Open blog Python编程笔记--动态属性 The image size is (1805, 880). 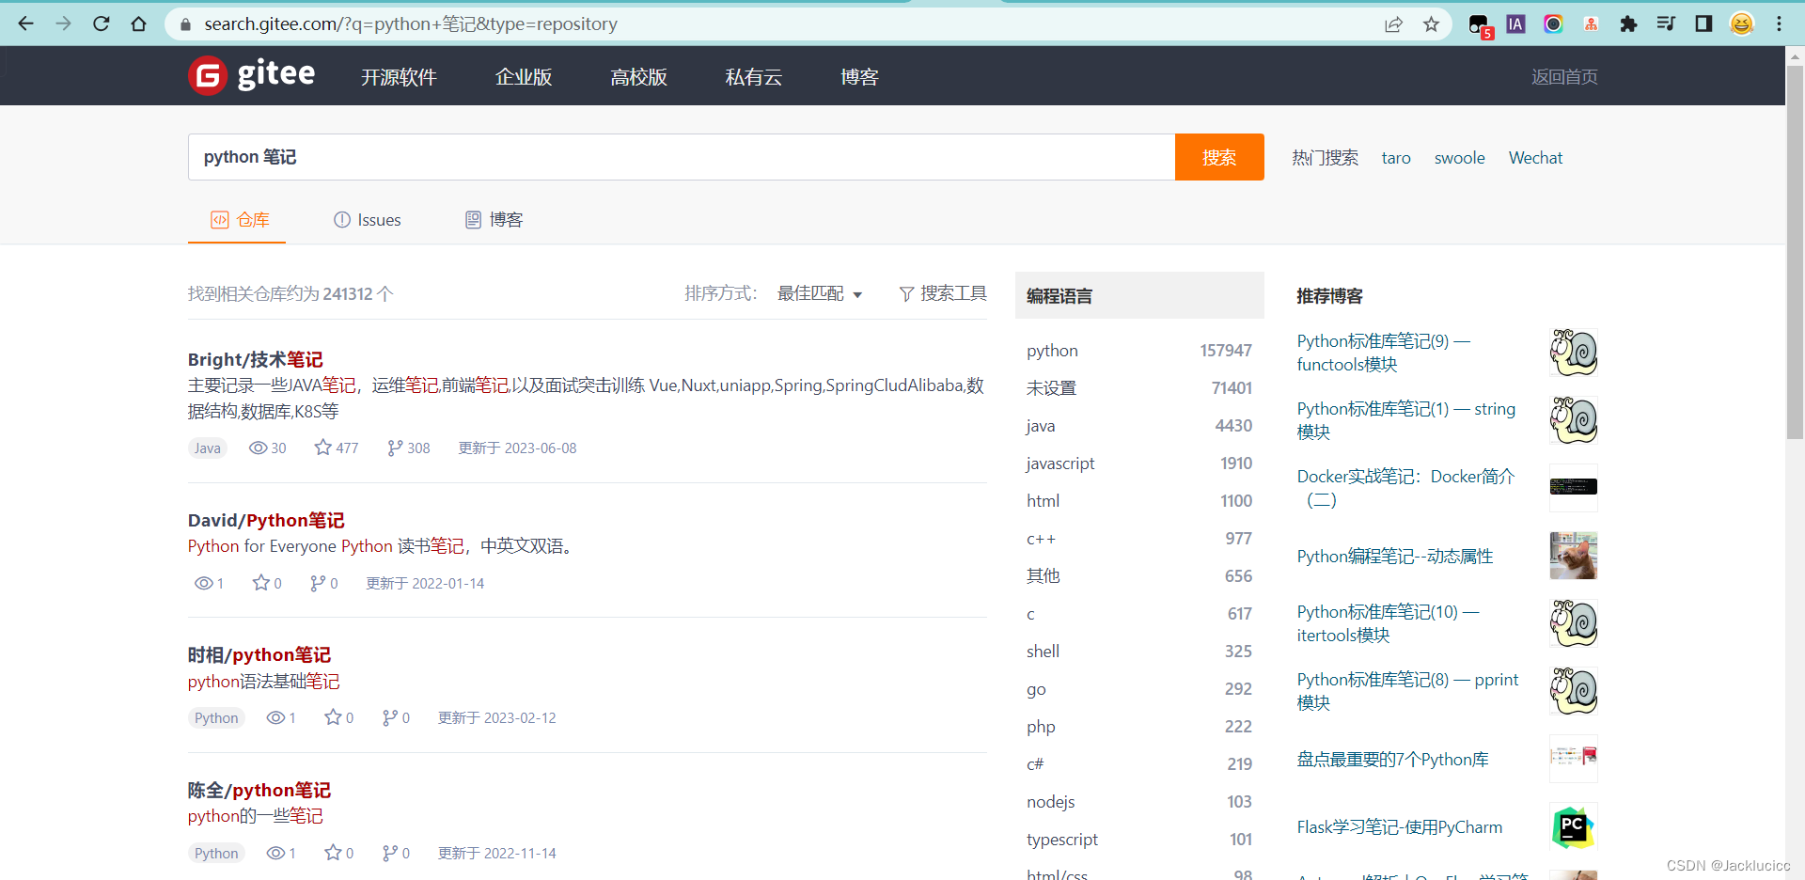point(1394,556)
